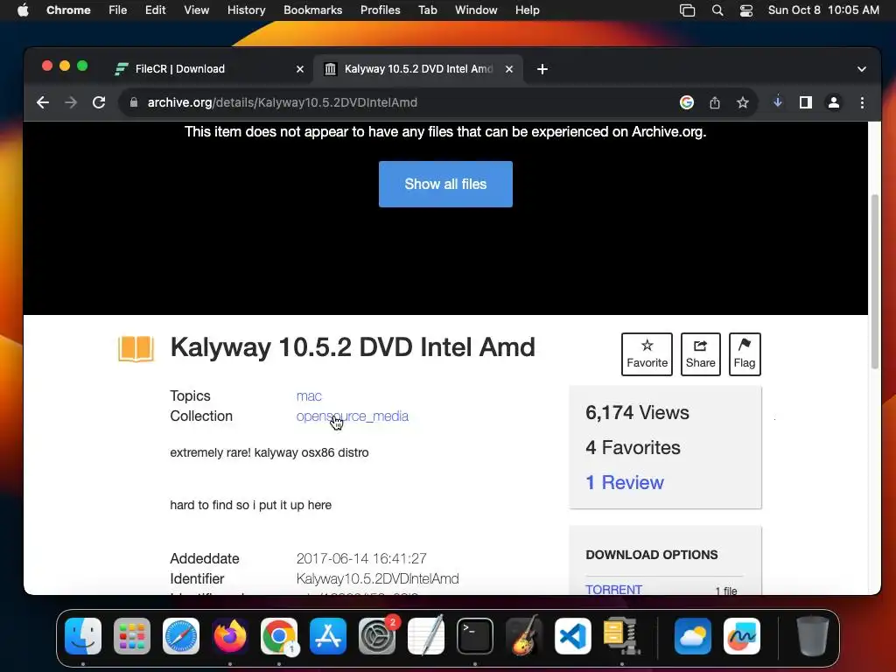The height and width of the screenshot is (672, 896).
Task: Open Spotlight search in menu bar
Action: click(717, 10)
